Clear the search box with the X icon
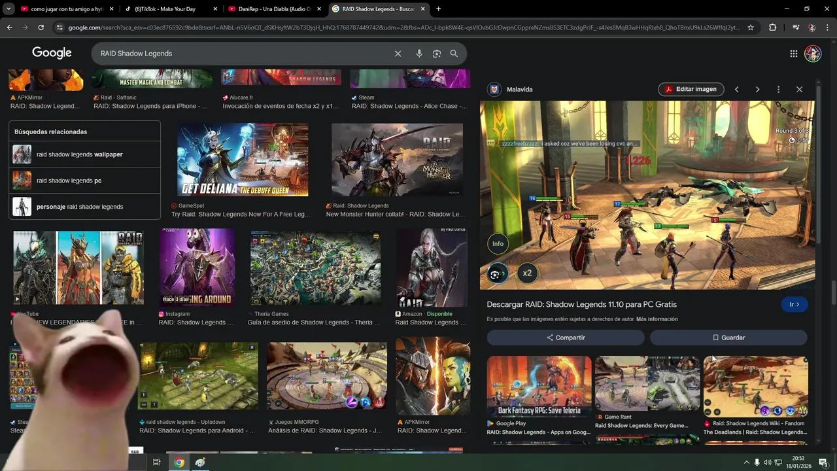 (x=398, y=54)
